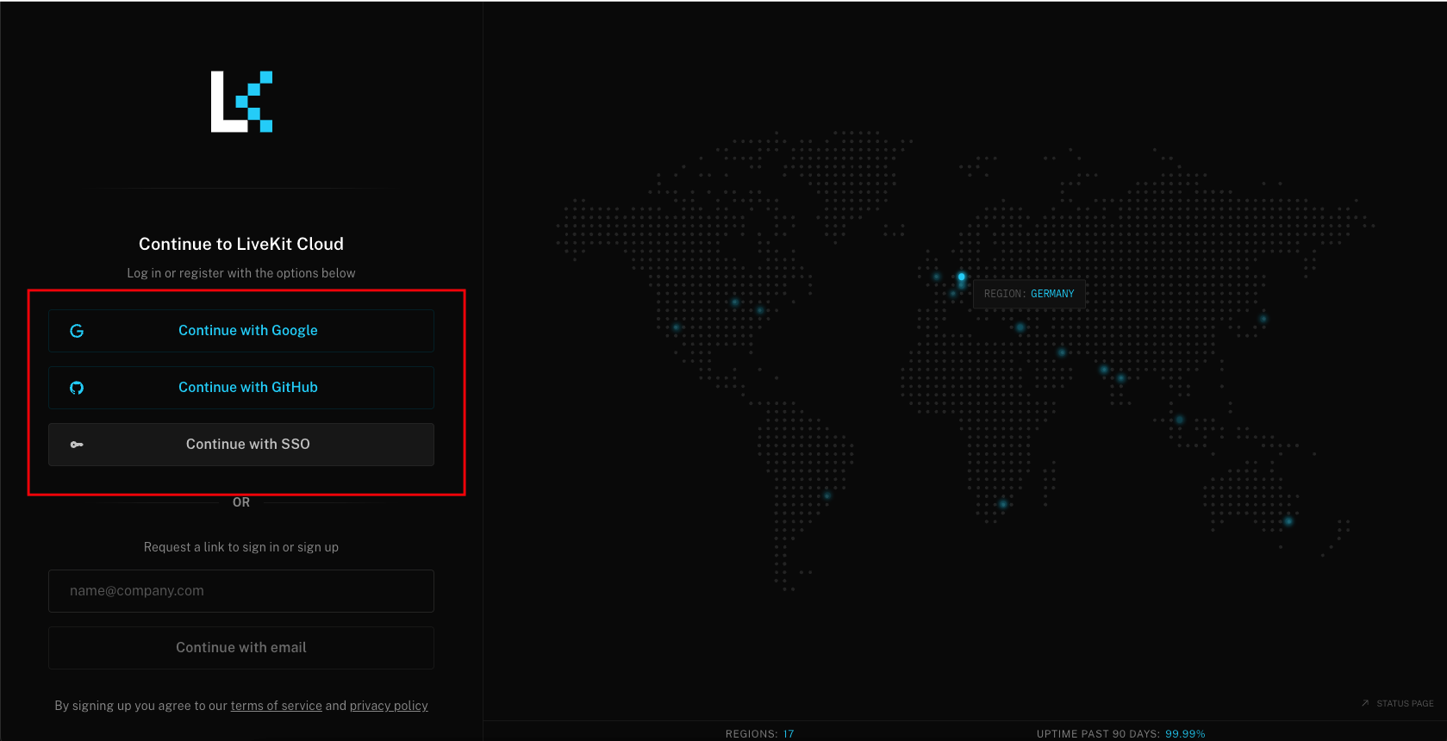Viewport: 1447px width, 741px height.
Task: Choose the Continue with SSO label
Action: (248, 445)
